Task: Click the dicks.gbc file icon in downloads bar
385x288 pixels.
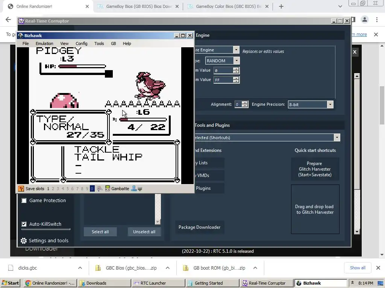Action: 11,268
